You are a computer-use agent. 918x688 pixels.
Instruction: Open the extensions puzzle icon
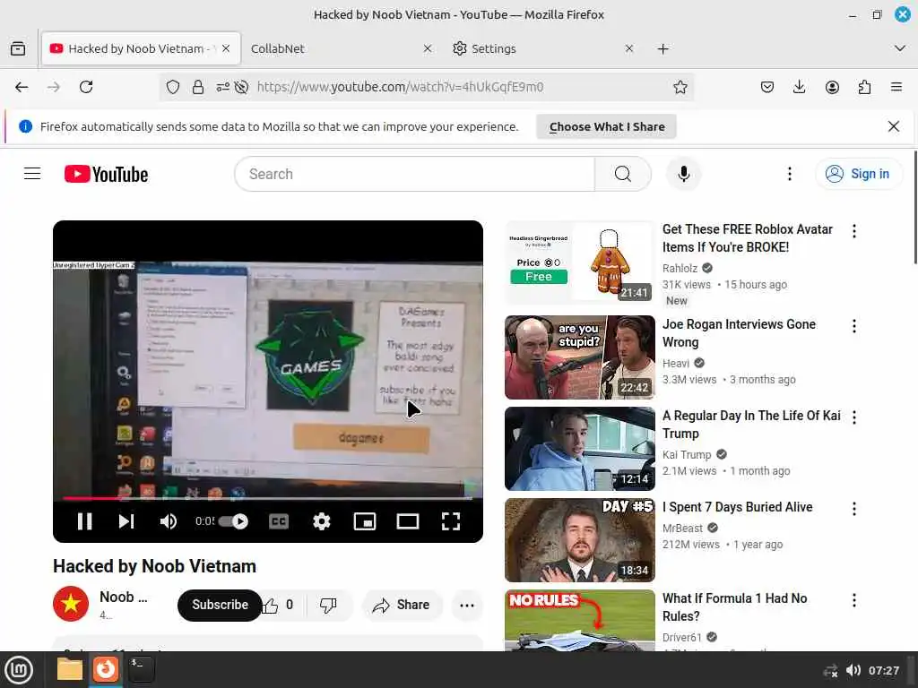tap(864, 87)
